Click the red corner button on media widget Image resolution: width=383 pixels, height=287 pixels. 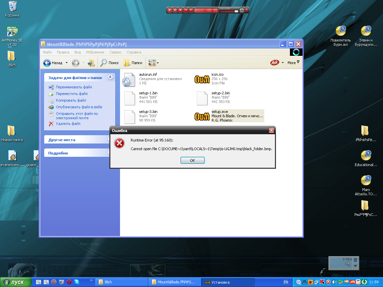point(246,10)
